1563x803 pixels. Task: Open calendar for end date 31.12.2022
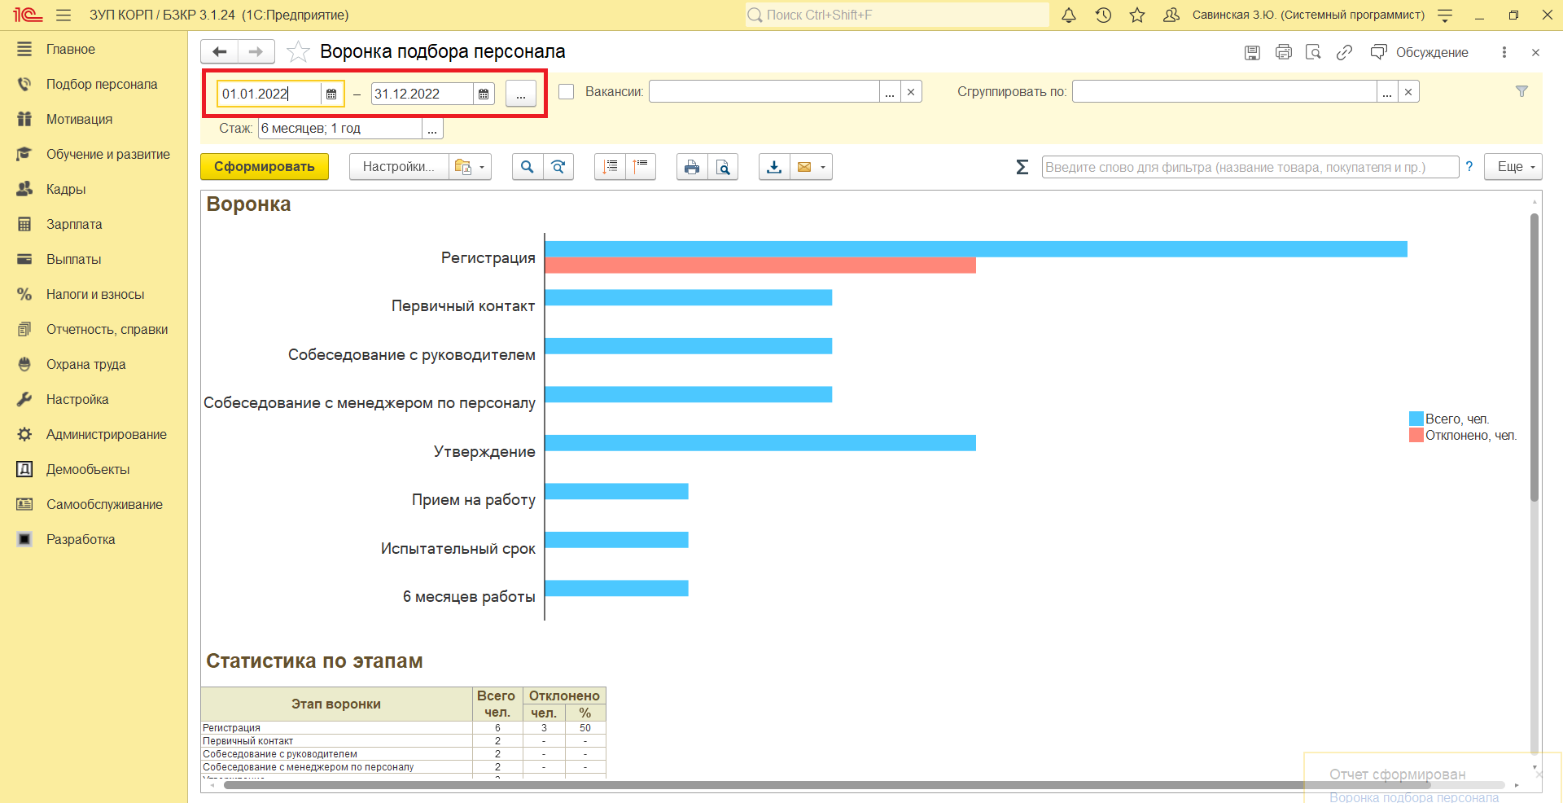pyautogui.click(x=484, y=94)
